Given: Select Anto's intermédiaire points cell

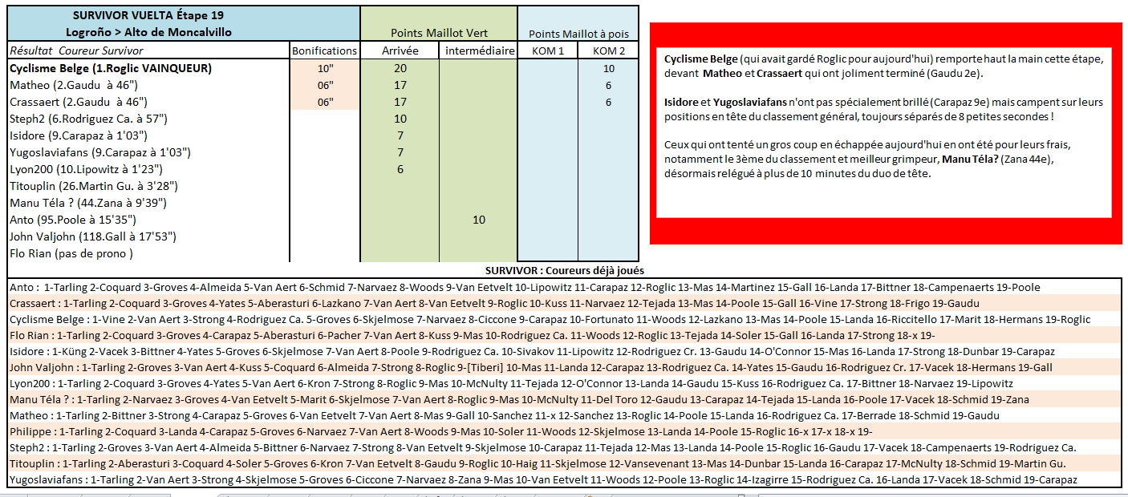Looking at the screenshot, I should [x=478, y=220].
